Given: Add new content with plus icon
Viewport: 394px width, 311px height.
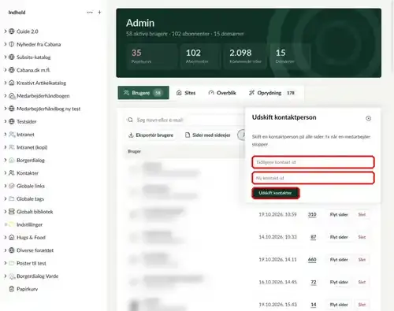Looking at the screenshot, I should (x=99, y=13).
